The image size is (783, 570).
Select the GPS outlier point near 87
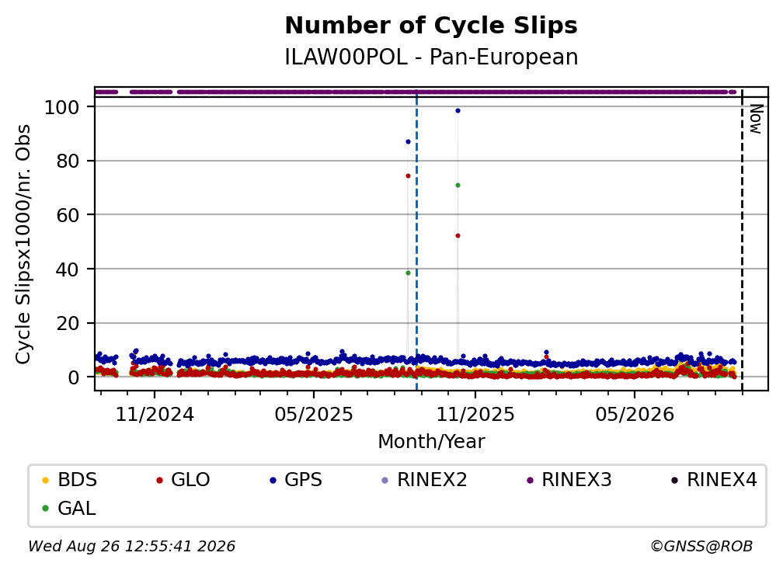click(408, 142)
